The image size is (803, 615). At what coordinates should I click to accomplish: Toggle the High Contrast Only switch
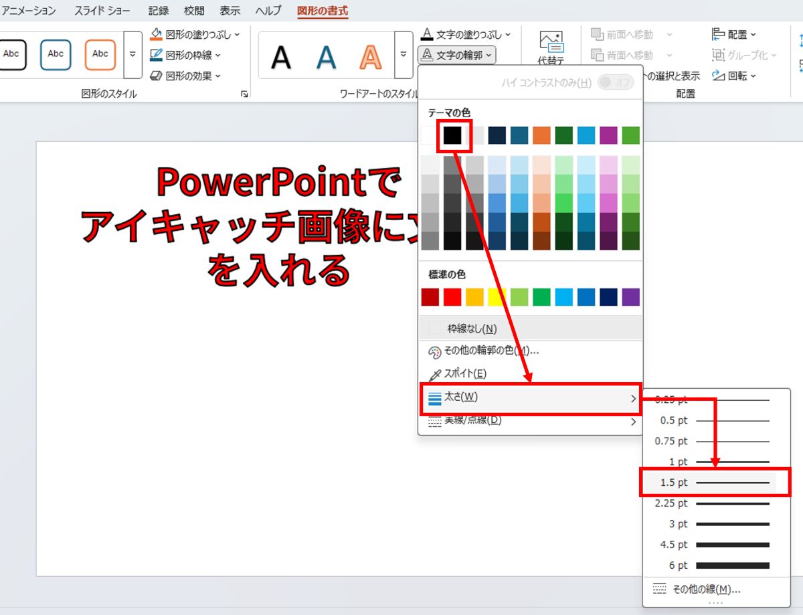614,82
